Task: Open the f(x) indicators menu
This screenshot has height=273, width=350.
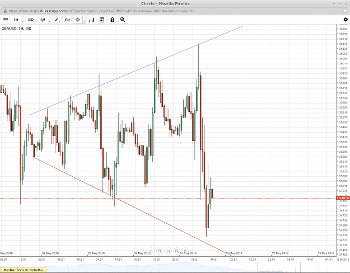Action: click(x=67, y=20)
